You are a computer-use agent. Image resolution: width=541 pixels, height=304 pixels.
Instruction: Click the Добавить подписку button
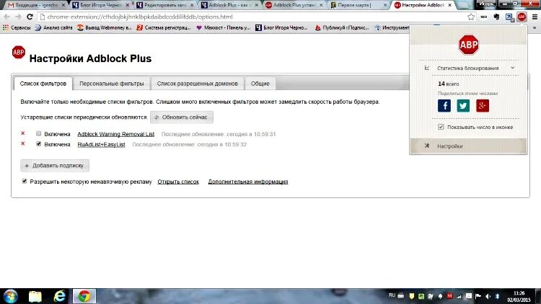(x=55, y=166)
